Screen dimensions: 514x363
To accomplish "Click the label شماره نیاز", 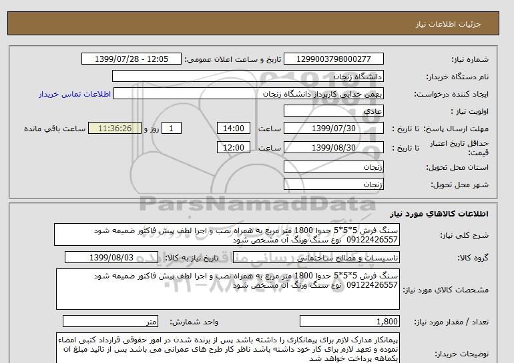I will tap(470, 59).
